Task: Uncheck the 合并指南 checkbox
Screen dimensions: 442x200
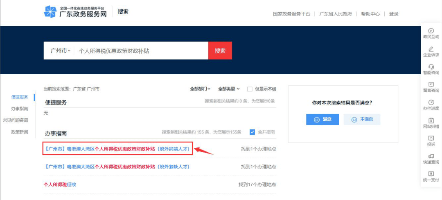Action: pyautogui.click(x=252, y=132)
